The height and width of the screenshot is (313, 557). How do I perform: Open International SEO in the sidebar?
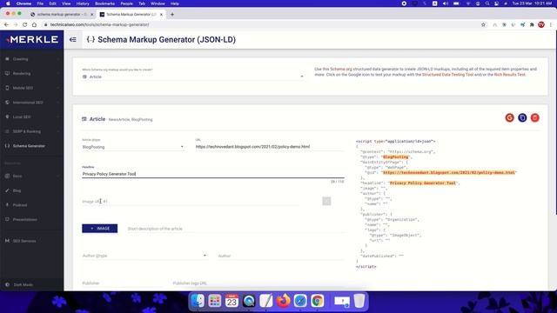tap(32, 103)
